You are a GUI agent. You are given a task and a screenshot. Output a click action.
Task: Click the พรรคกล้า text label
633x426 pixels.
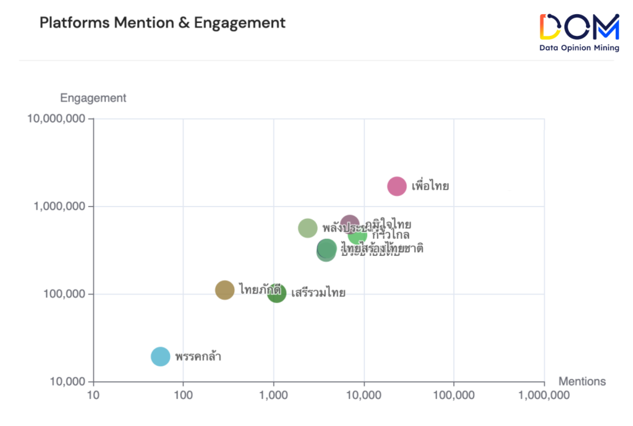198,357
